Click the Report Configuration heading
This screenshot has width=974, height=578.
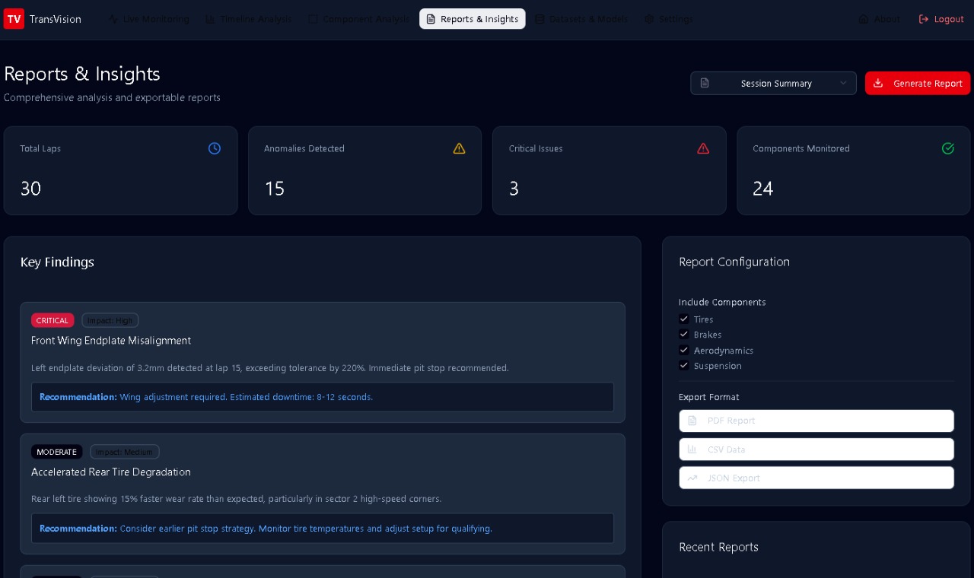(734, 262)
